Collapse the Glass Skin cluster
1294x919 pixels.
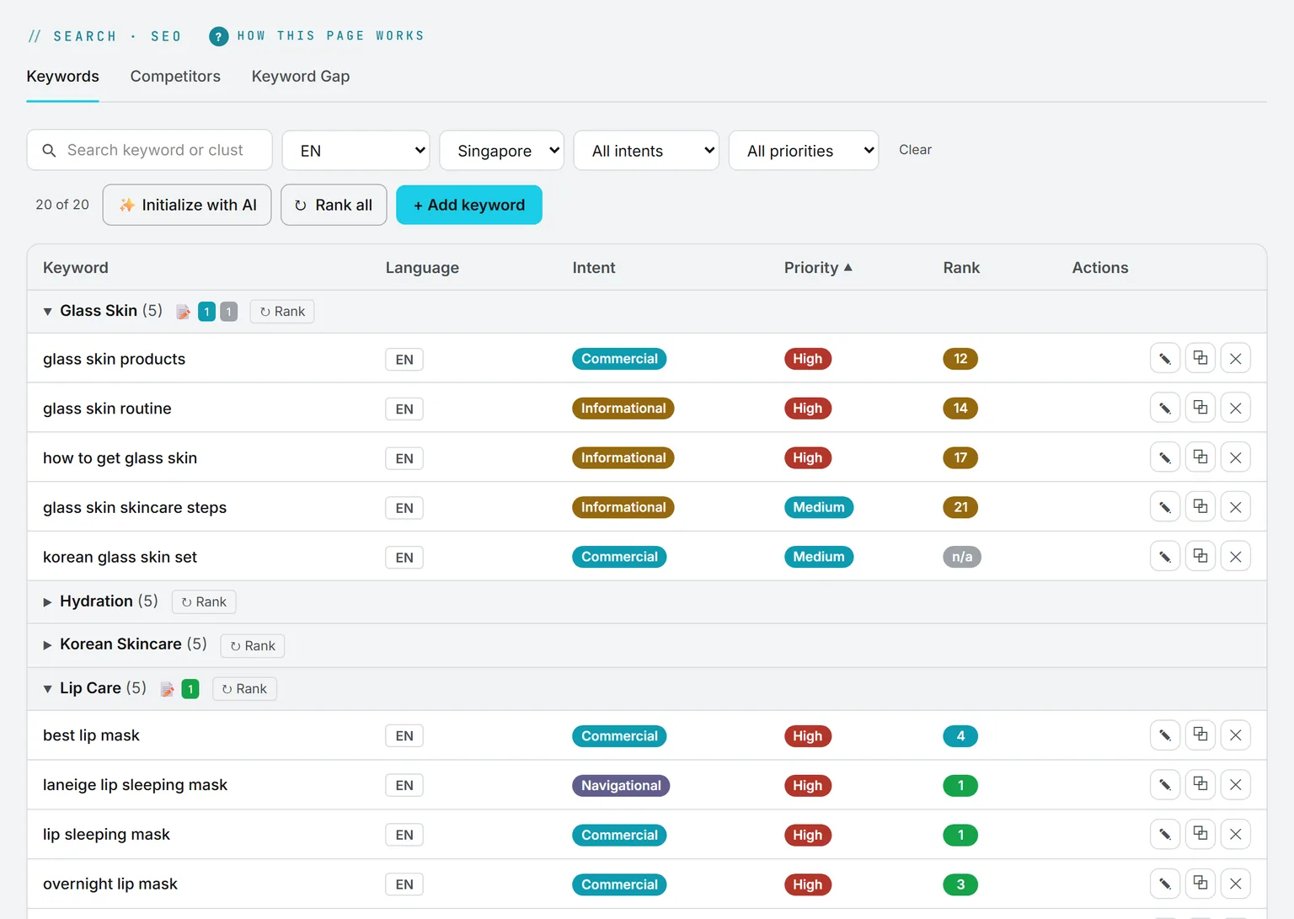coord(47,312)
